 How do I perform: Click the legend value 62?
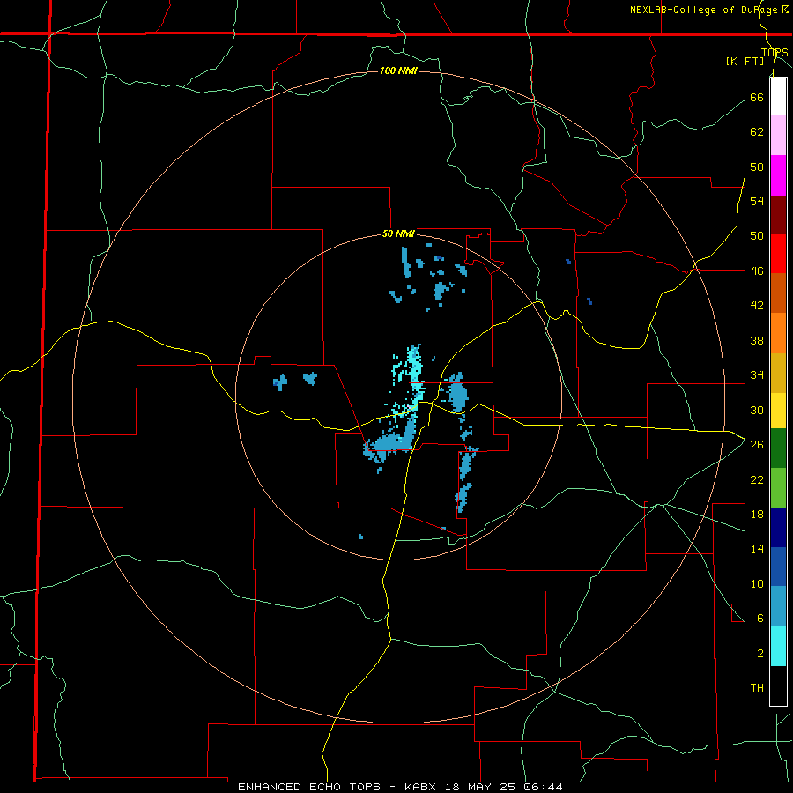click(x=757, y=131)
